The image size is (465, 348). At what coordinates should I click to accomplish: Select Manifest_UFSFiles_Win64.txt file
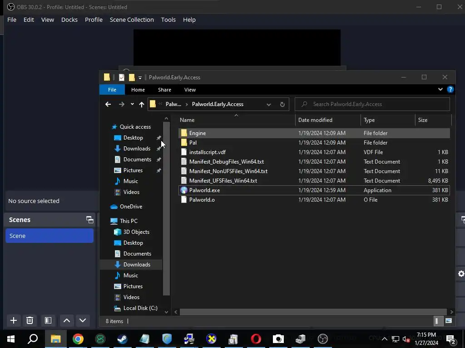[314, 181]
